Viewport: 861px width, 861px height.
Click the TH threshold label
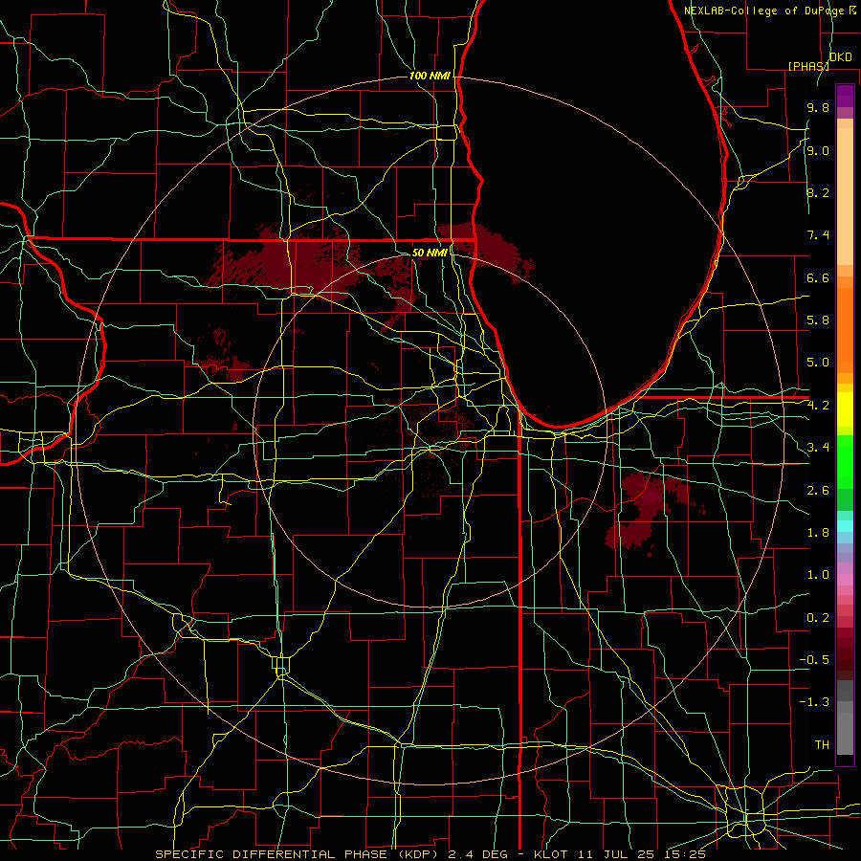tap(822, 745)
